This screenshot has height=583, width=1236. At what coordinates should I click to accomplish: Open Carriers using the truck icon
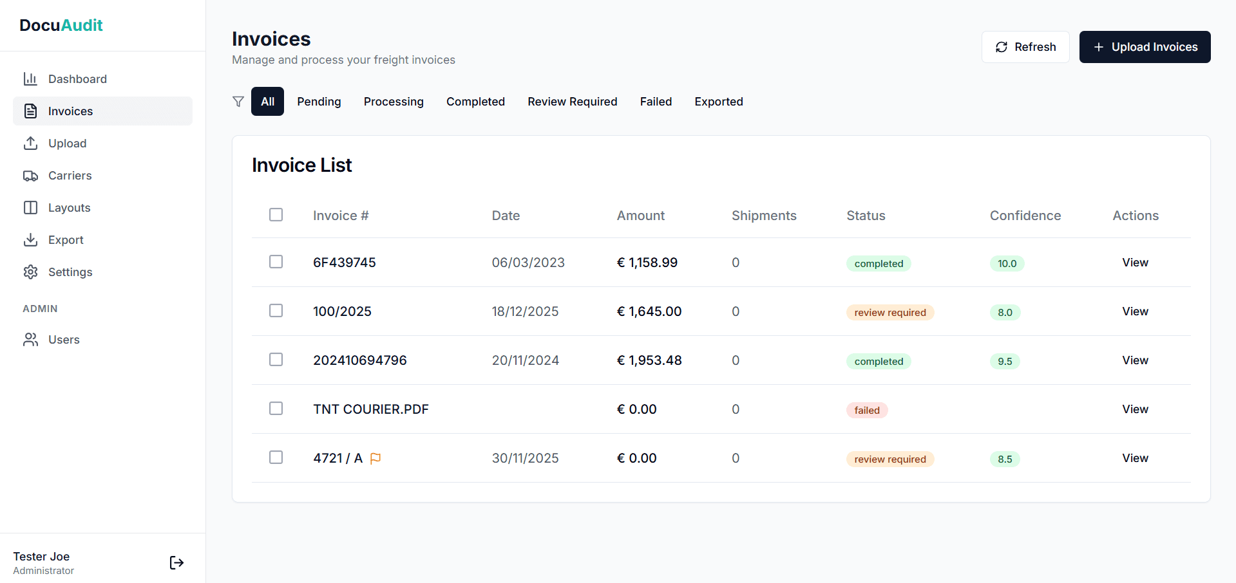point(31,175)
